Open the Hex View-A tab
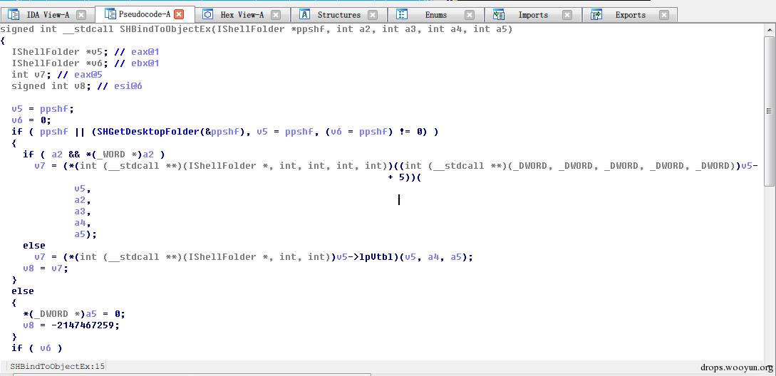The image size is (776, 376). pos(242,15)
